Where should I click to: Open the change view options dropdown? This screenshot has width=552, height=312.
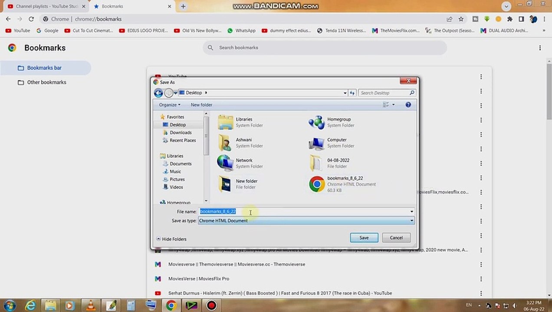coord(394,105)
